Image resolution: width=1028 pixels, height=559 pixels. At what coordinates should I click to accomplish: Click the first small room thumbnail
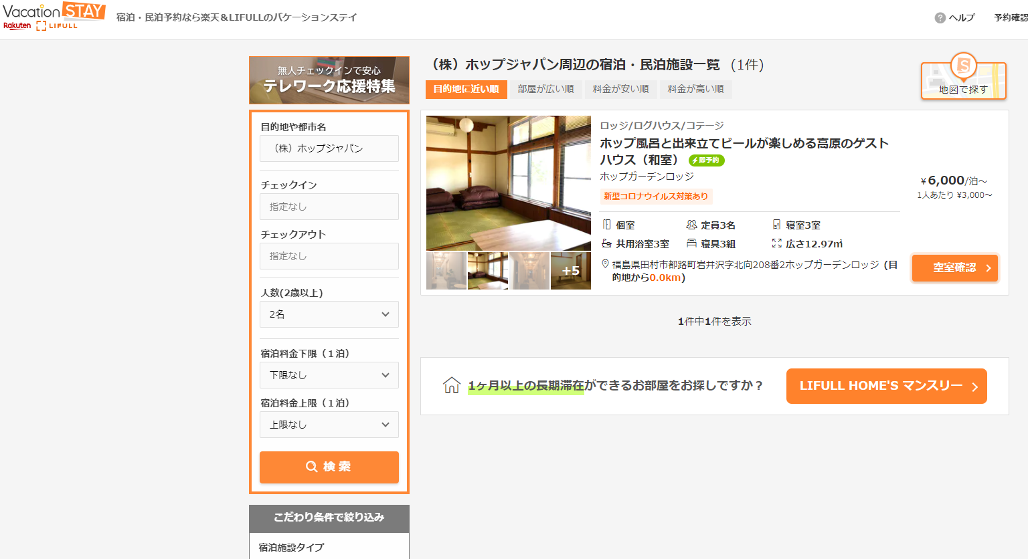[x=446, y=271]
